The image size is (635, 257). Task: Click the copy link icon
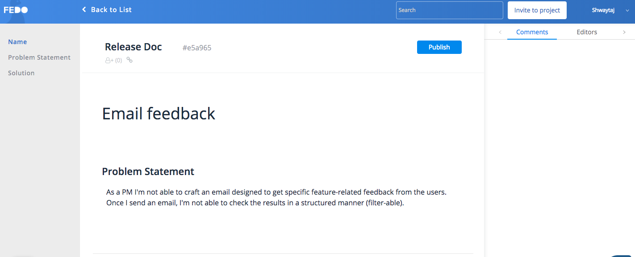tap(130, 60)
